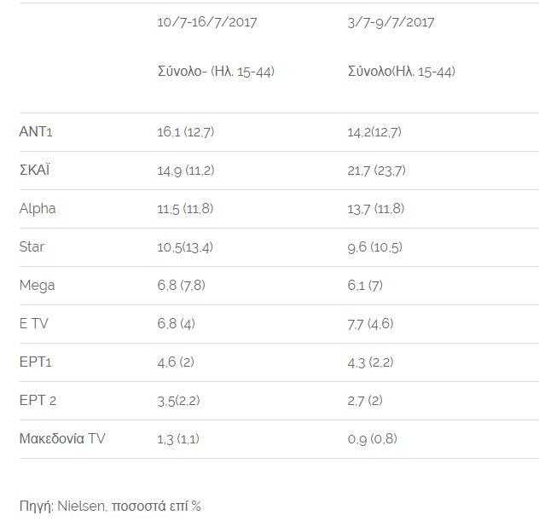Image resolution: width=539 pixels, height=521 pixels.
Task: Click the ΕΡΤ1 channel name
Action: coord(36,362)
